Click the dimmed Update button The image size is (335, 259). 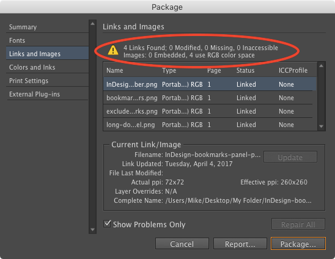pos(290,157)
